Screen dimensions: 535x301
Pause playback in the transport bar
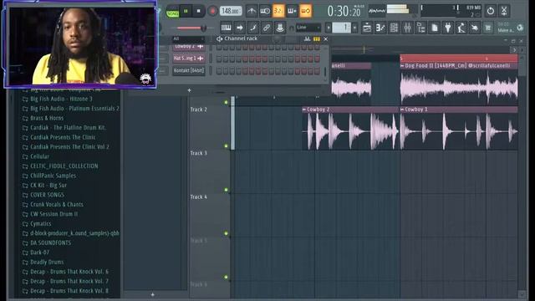pos(186,11)
